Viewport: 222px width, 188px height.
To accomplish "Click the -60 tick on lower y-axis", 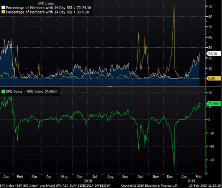I will coord(210,160).
